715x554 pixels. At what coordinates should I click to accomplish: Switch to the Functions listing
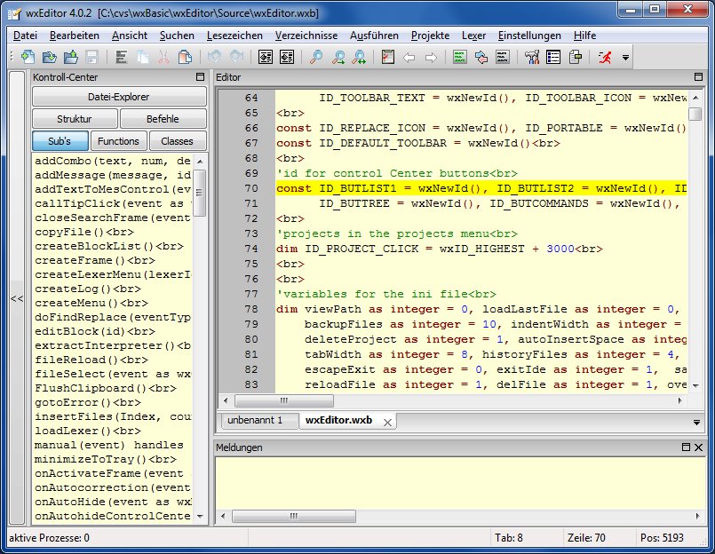click(x=118, y=140)
